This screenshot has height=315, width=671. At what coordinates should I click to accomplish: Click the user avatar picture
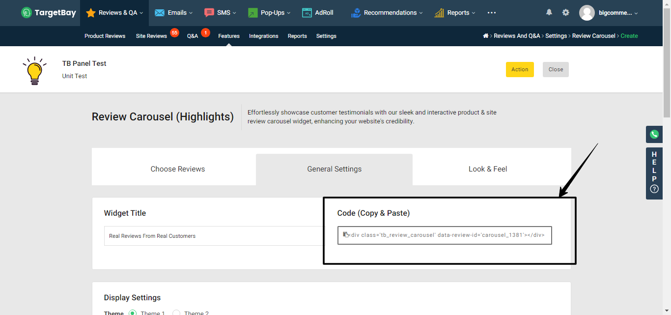click(x=587, y=13)
